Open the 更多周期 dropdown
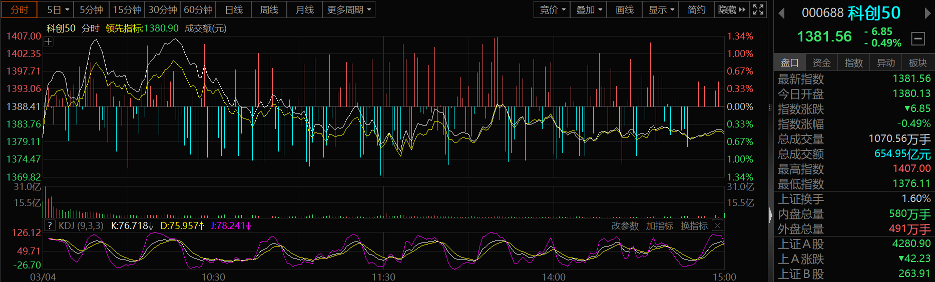Screen dimensions: 935x282 [349, 9]
